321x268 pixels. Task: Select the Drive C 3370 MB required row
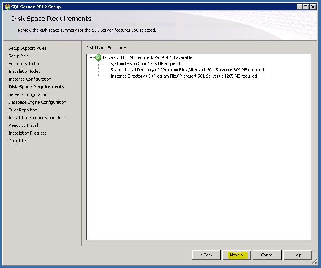148,57
